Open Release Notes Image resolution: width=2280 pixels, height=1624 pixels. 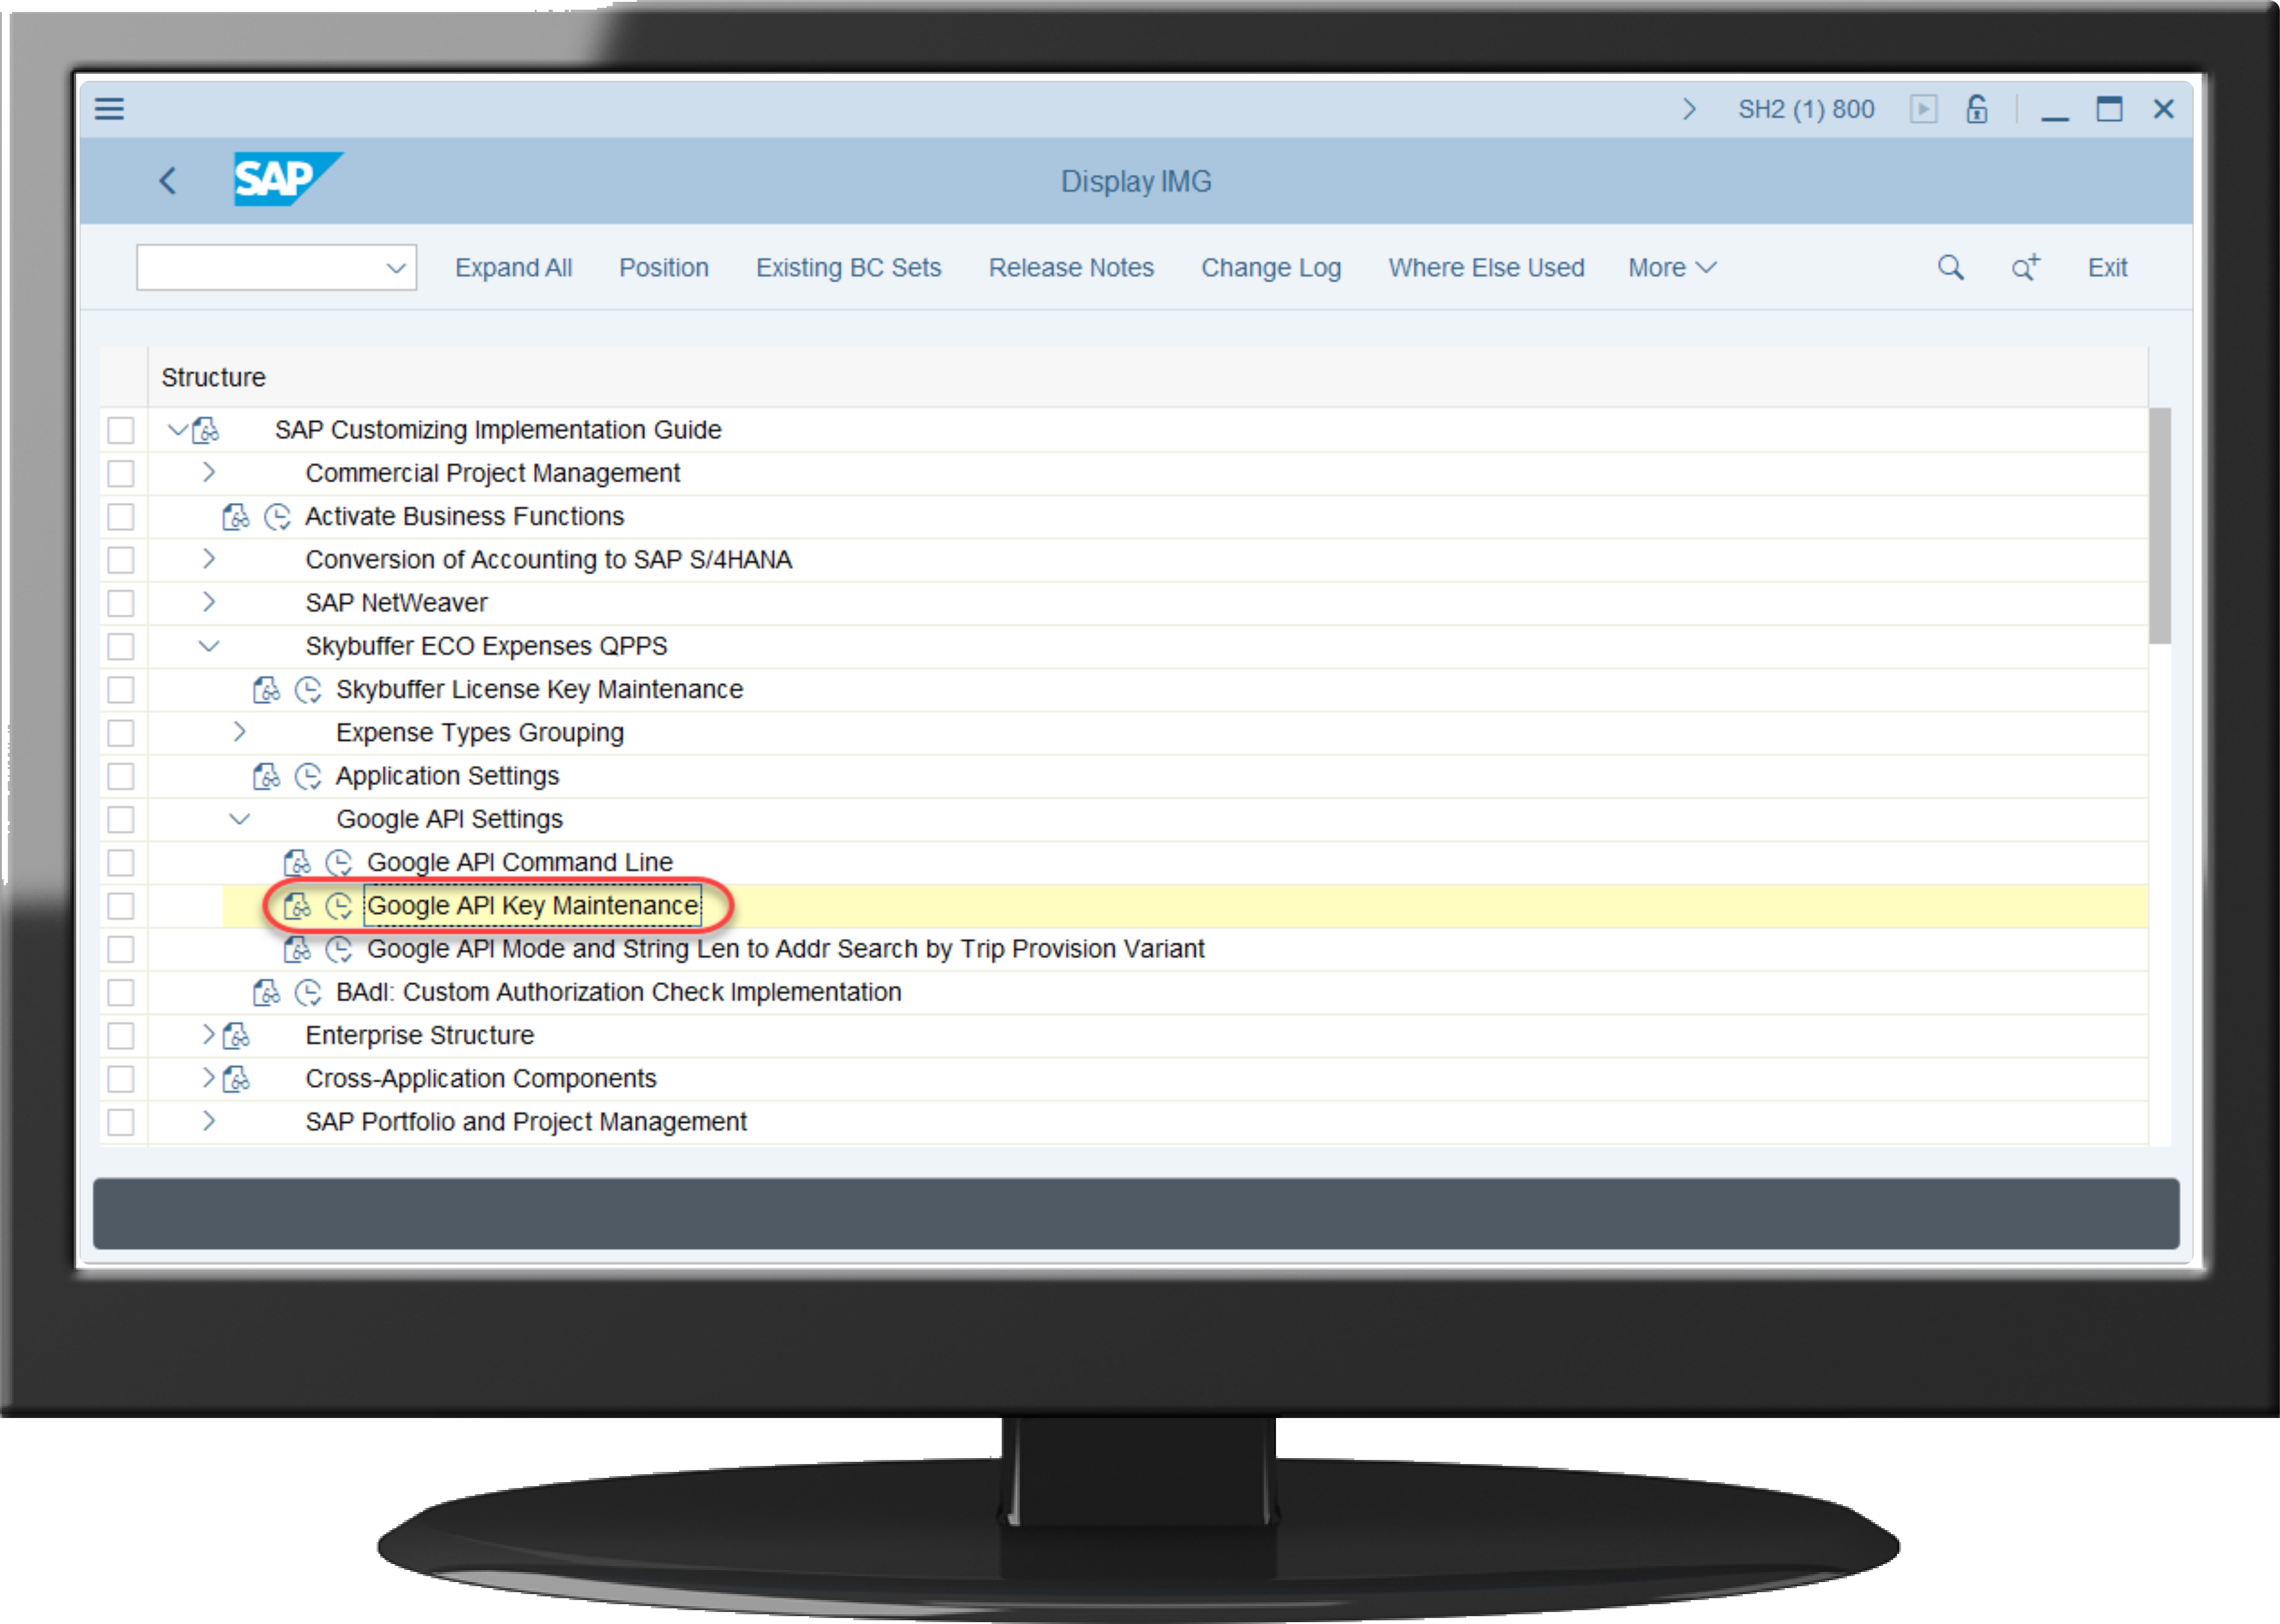click(x=1071, y=268)
